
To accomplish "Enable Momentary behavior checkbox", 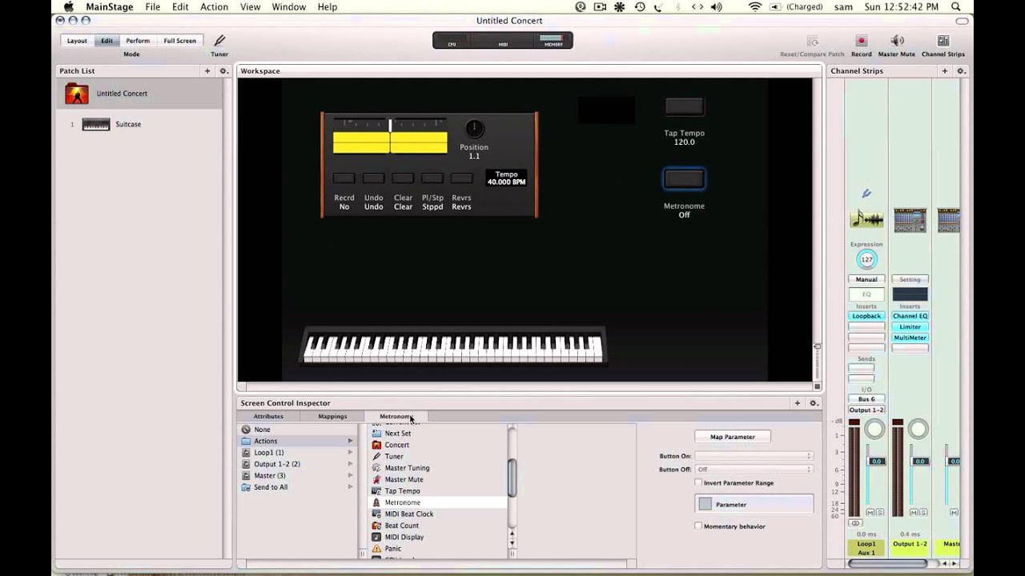I will coord(698,526).
